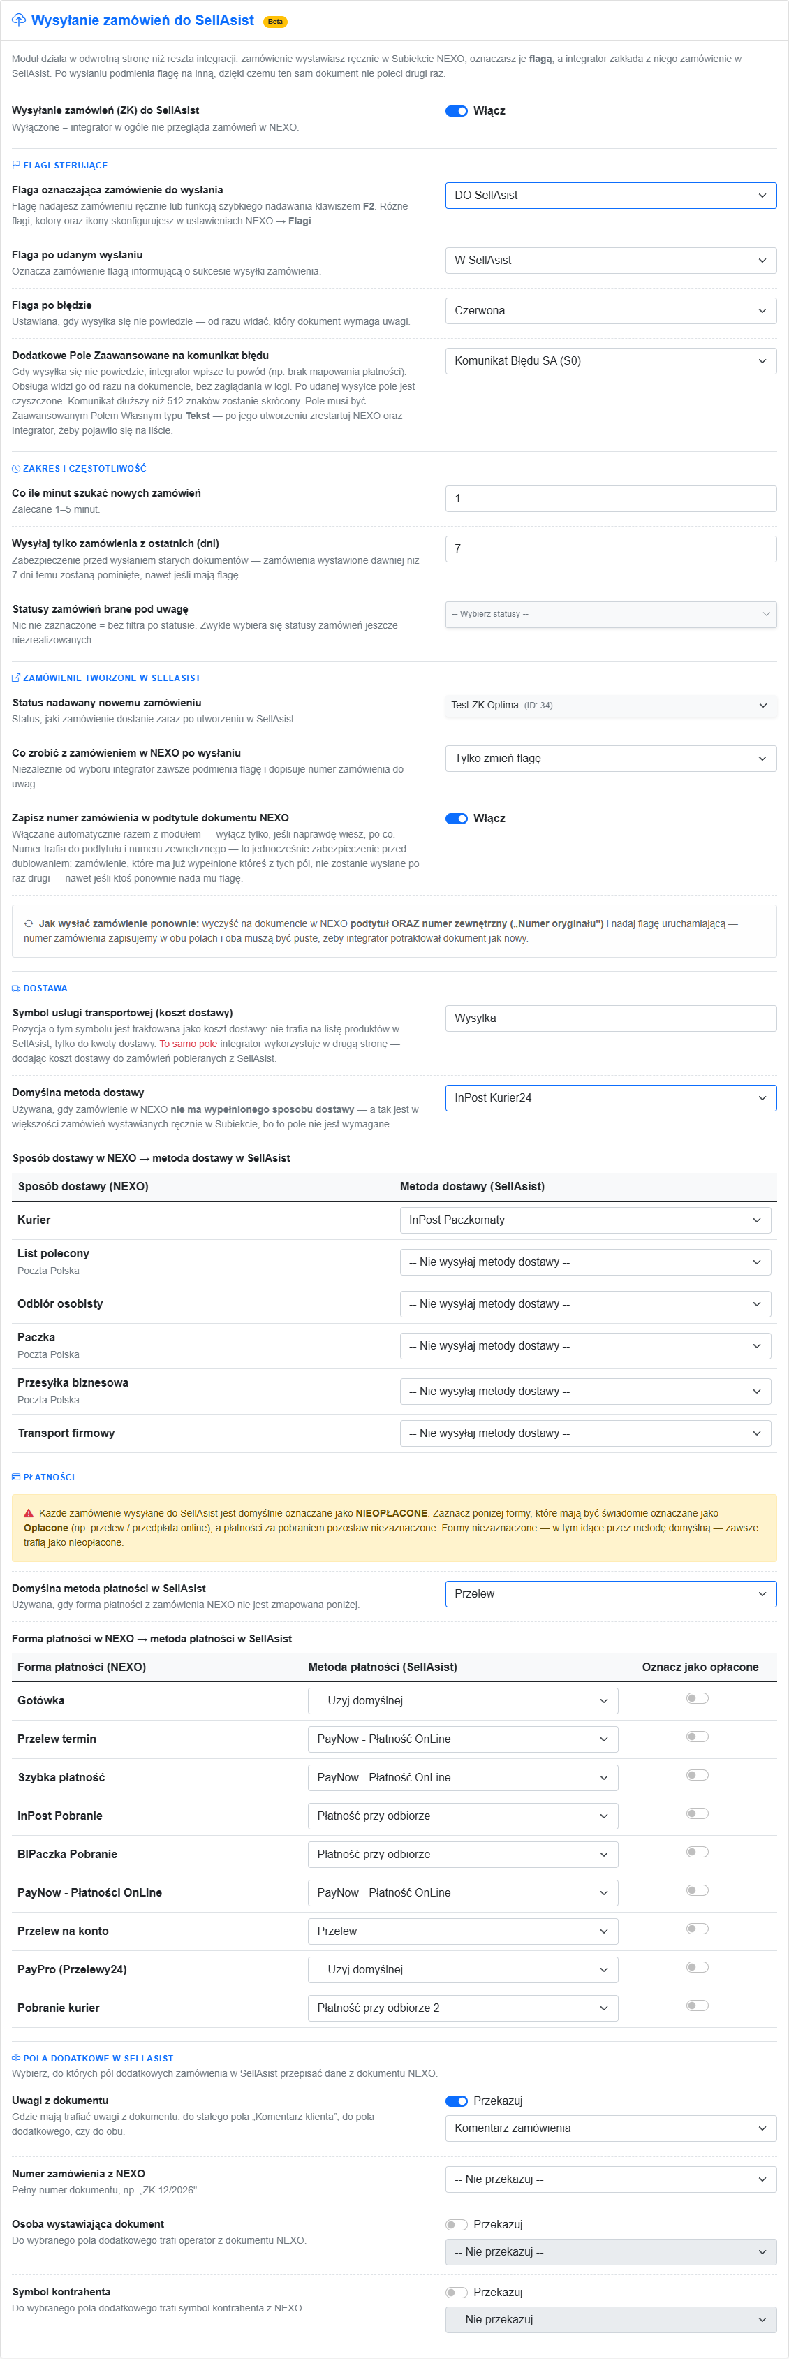789x2359 pixels.
Task: Click the icon beside Pola dodatkowe w SellAsist
Action: point(15,2058)
